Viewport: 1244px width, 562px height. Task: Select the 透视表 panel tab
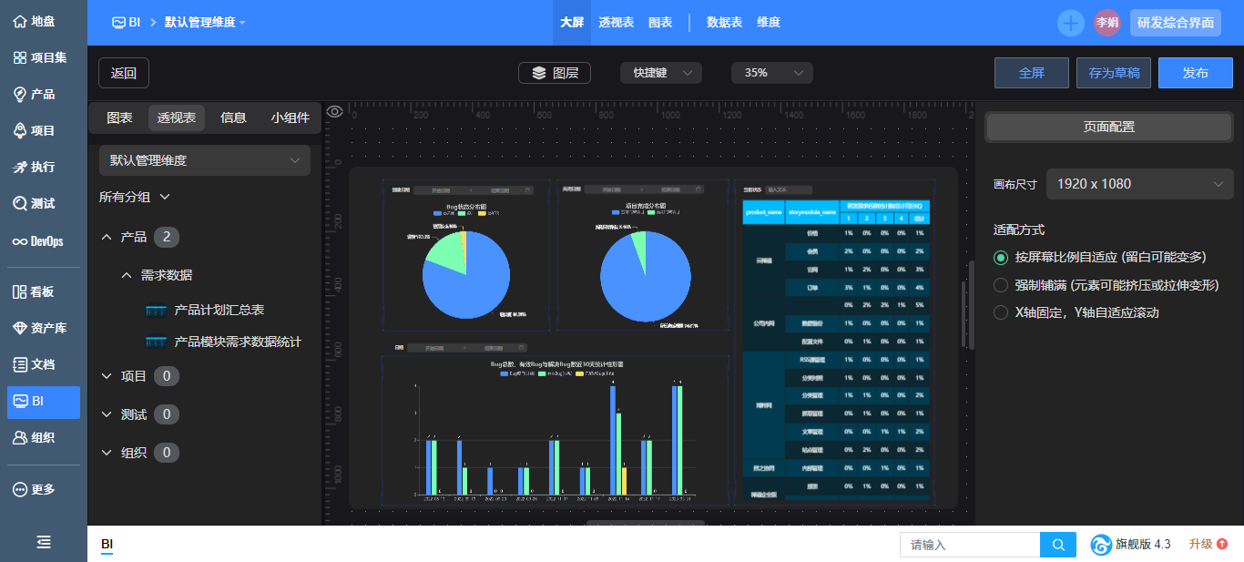(x=177, y=118)
